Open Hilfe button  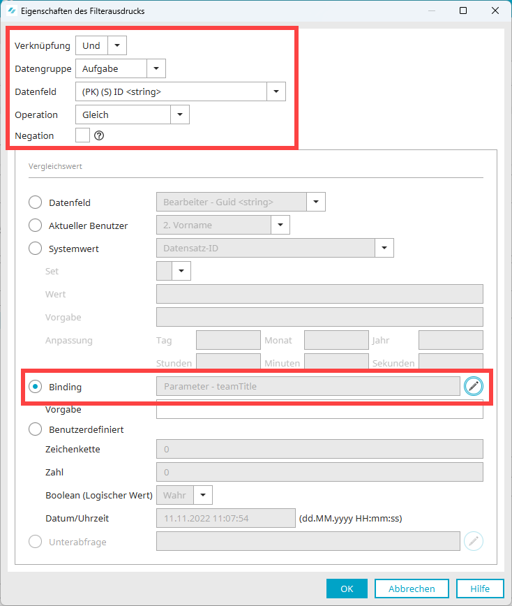point(480,589)
